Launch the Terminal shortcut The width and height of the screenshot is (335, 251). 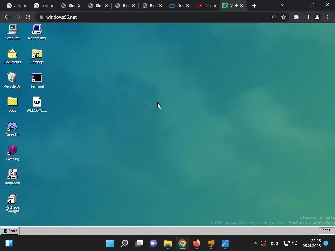point(37,80)
